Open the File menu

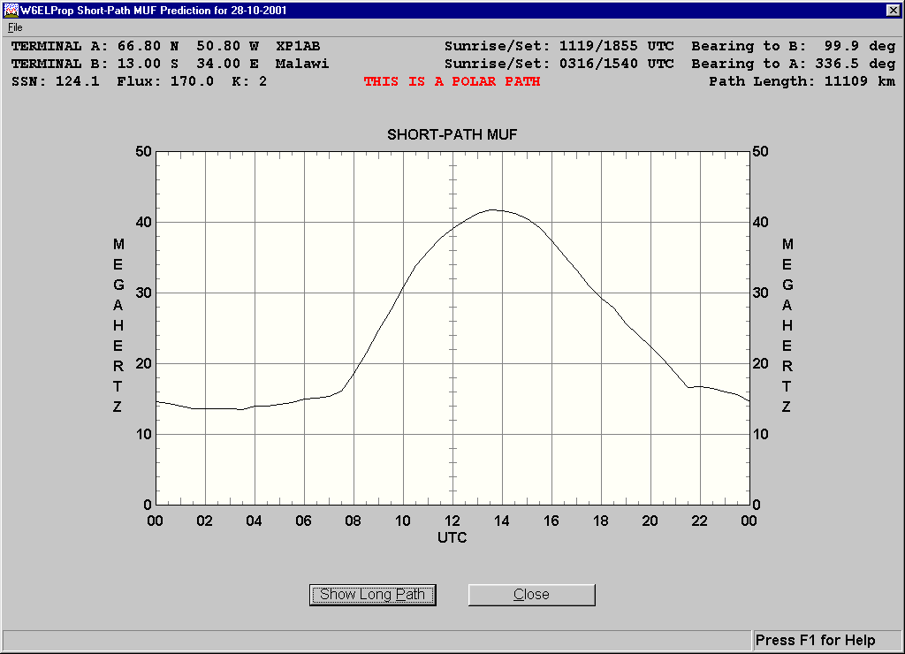[x=15, y=27]
